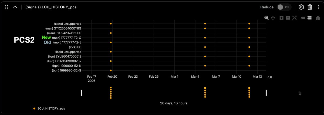Screen dimensions: 324x115
Task: Click the (lock) unsupported row label
Action: 68,52
